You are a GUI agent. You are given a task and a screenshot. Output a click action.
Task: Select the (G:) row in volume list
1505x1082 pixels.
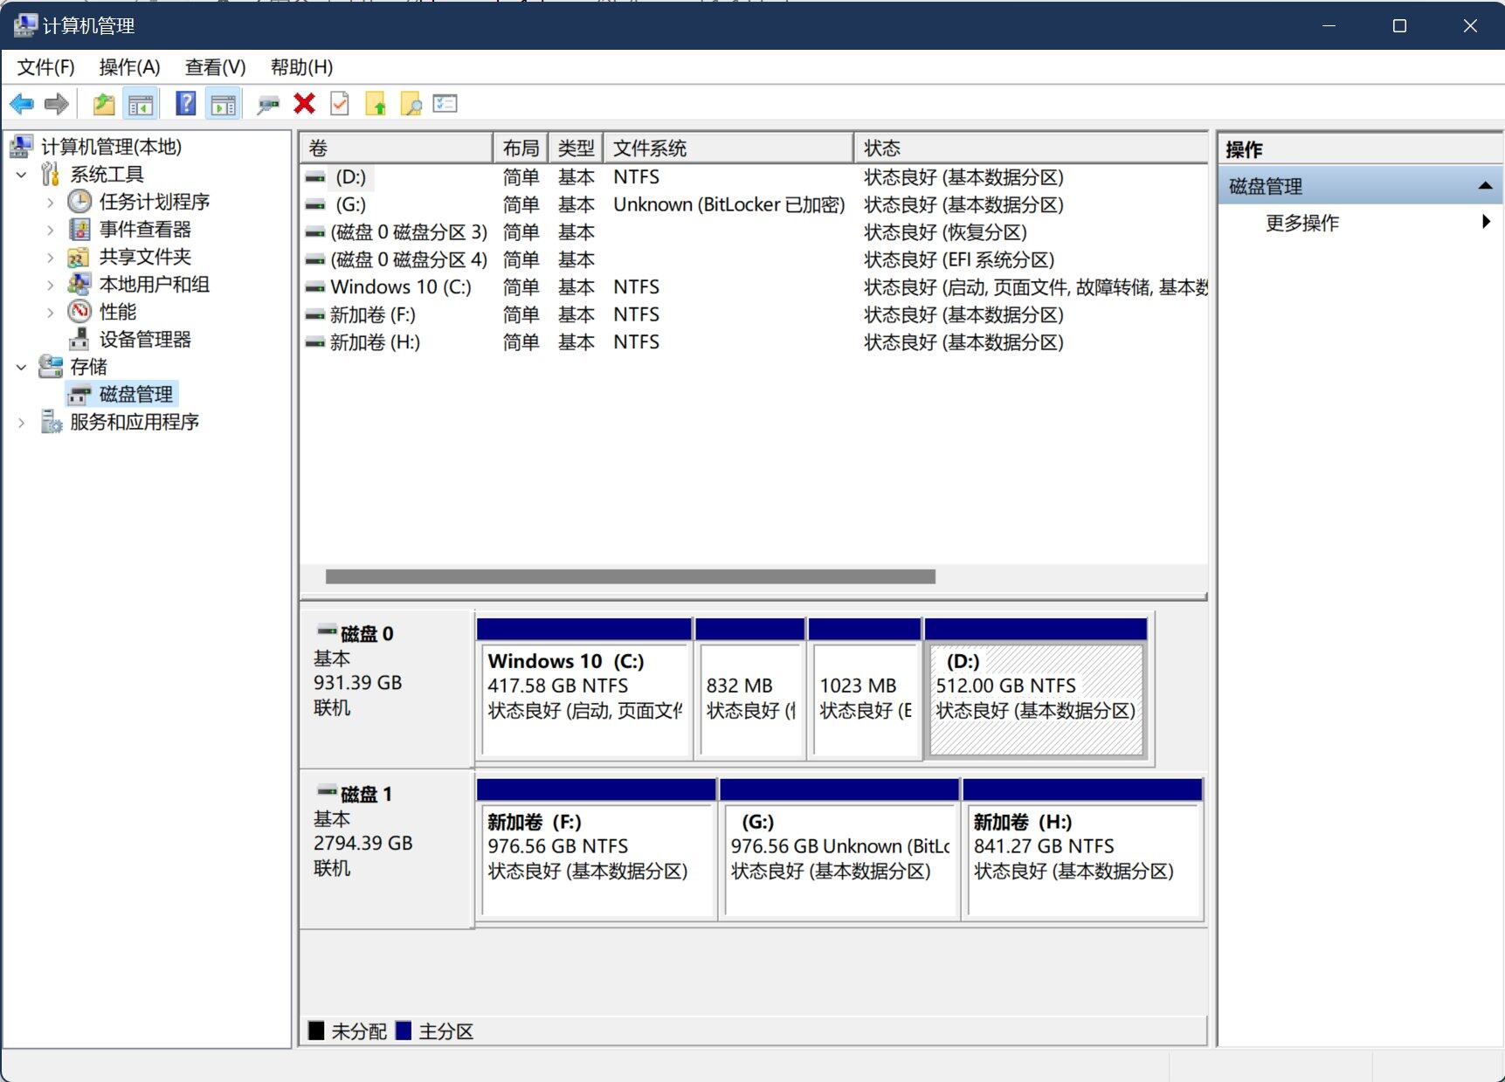[755, 205]
